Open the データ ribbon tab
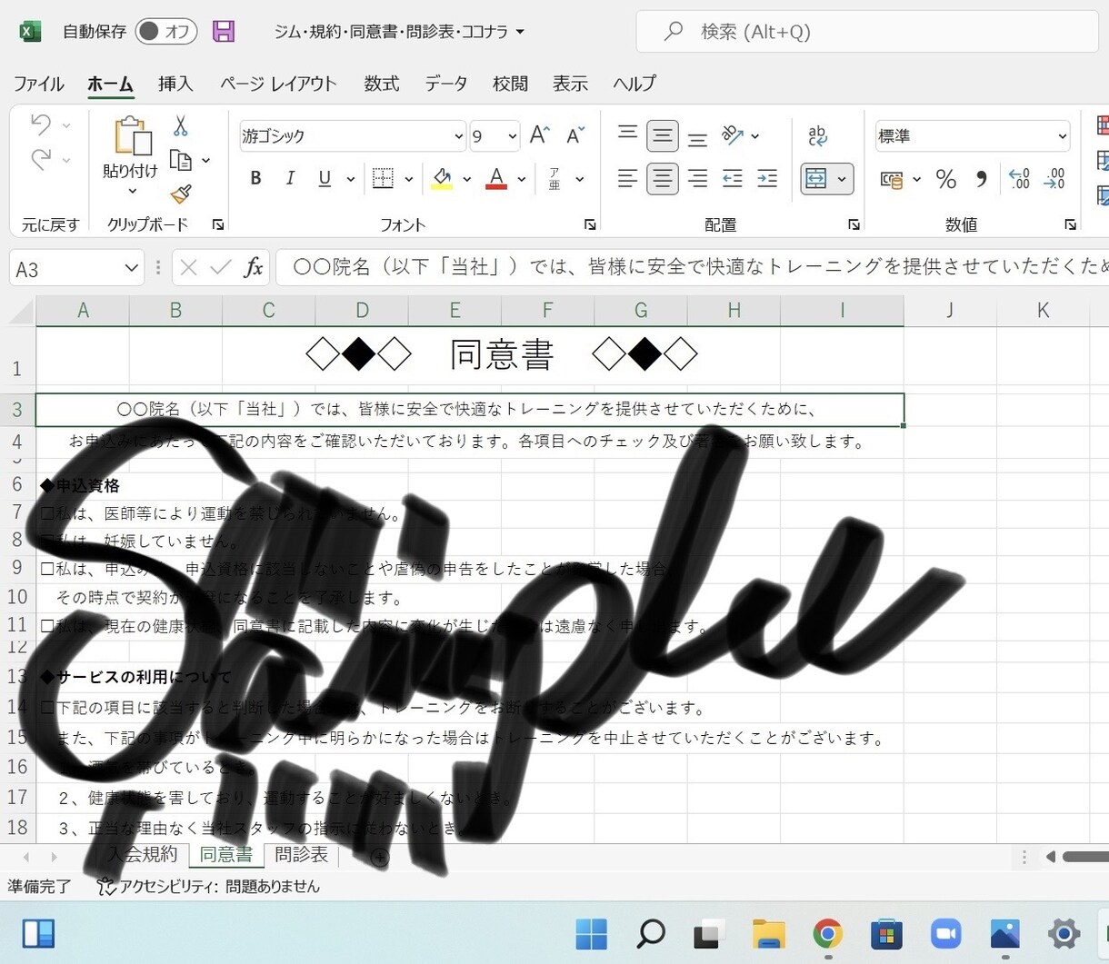1109x964 pixels. [446, 84]
